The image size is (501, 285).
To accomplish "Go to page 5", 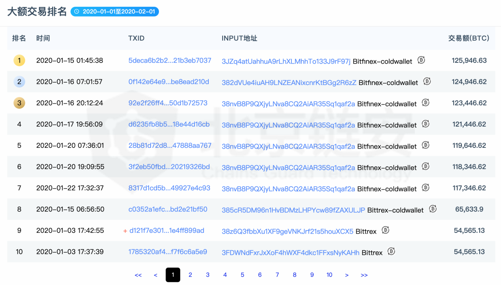I will point(242,275).
